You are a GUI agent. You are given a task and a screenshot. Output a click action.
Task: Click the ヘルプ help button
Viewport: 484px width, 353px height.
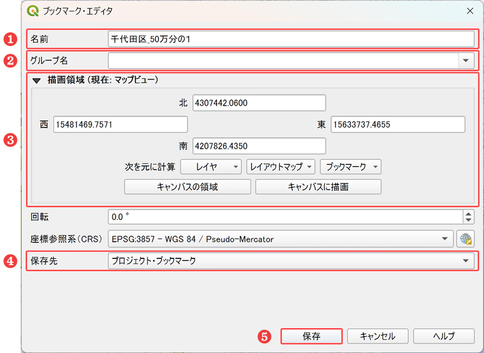click(444, 336)
